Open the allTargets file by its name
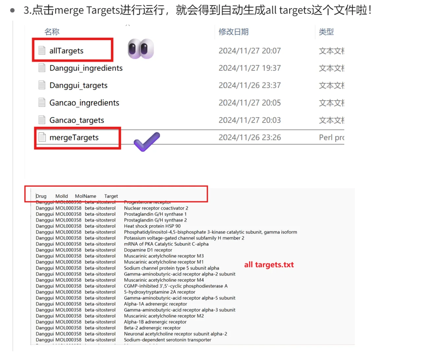Screen dimensions: 447x355 coord(66,50)
